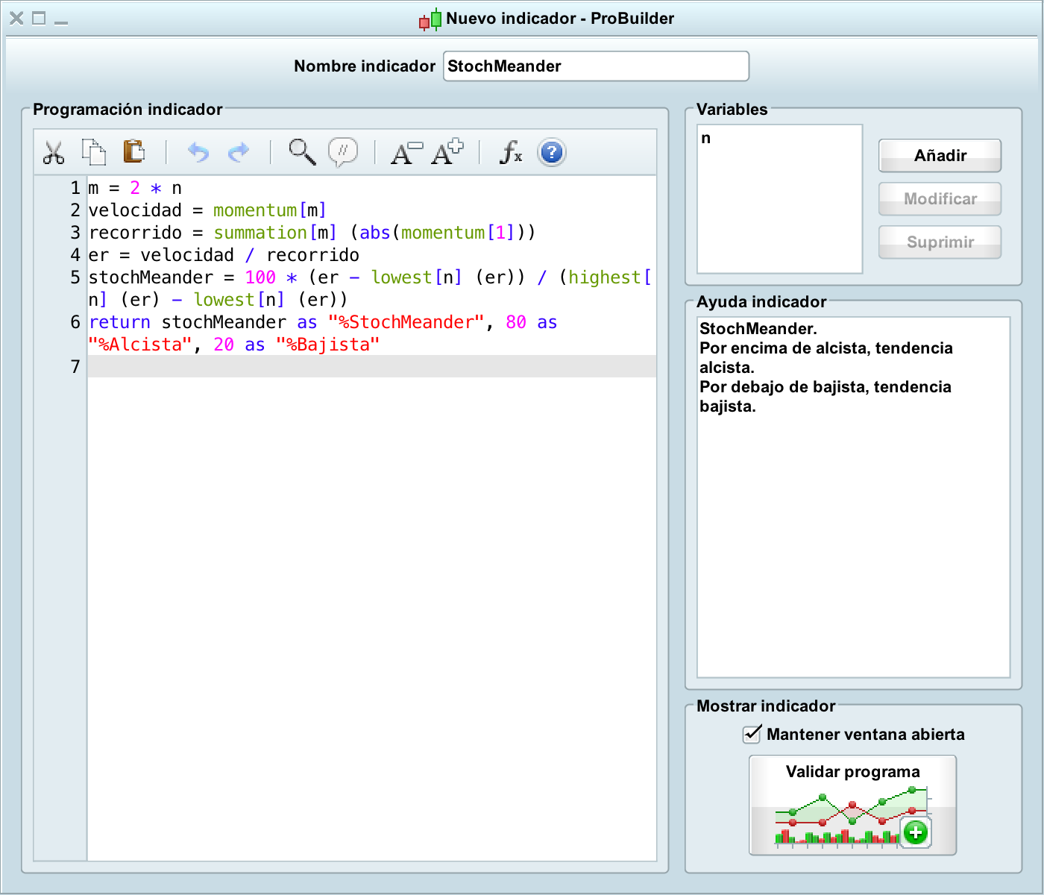Redo the last undone edit

point(238,152)
